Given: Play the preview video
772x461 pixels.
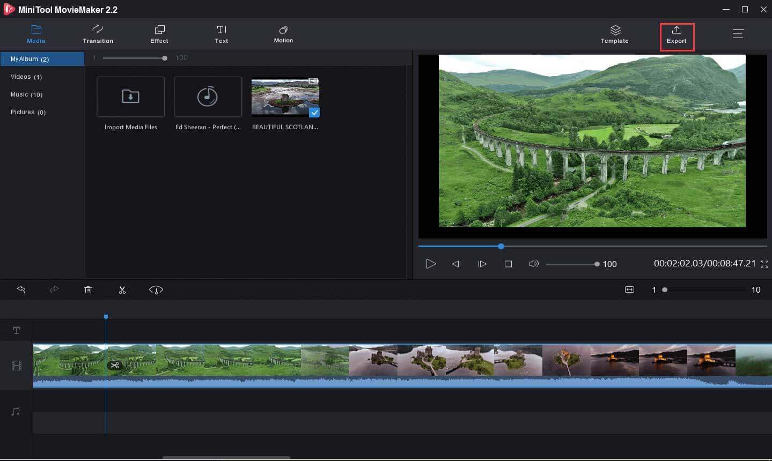Looking at the screenshot, I should coord(431,264).
